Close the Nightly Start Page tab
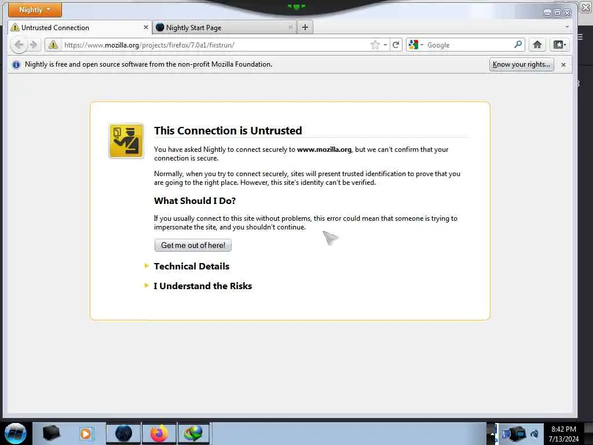This screenshot has height=445, width=593. [291, 28]
